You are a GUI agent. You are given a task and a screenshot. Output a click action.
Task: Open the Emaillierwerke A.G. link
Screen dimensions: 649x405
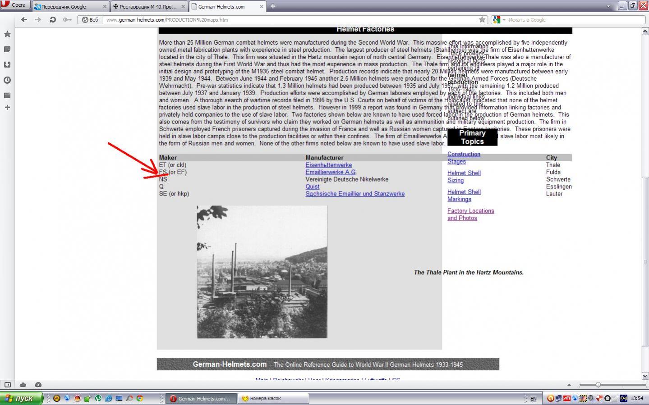pyautogui.click(x=331, y=172)
